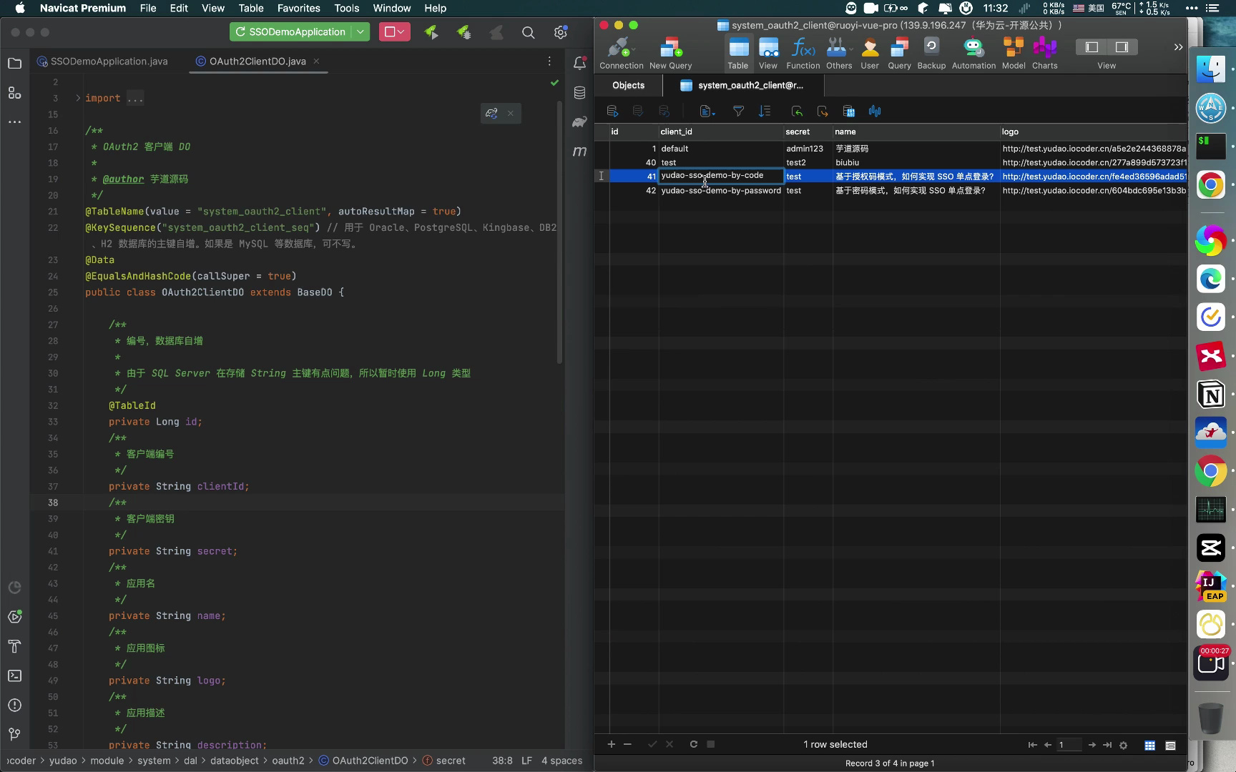
Task: Open the Automation icon in Navicat toolbar
Action: pyautogui.click(x=973, y=53)
